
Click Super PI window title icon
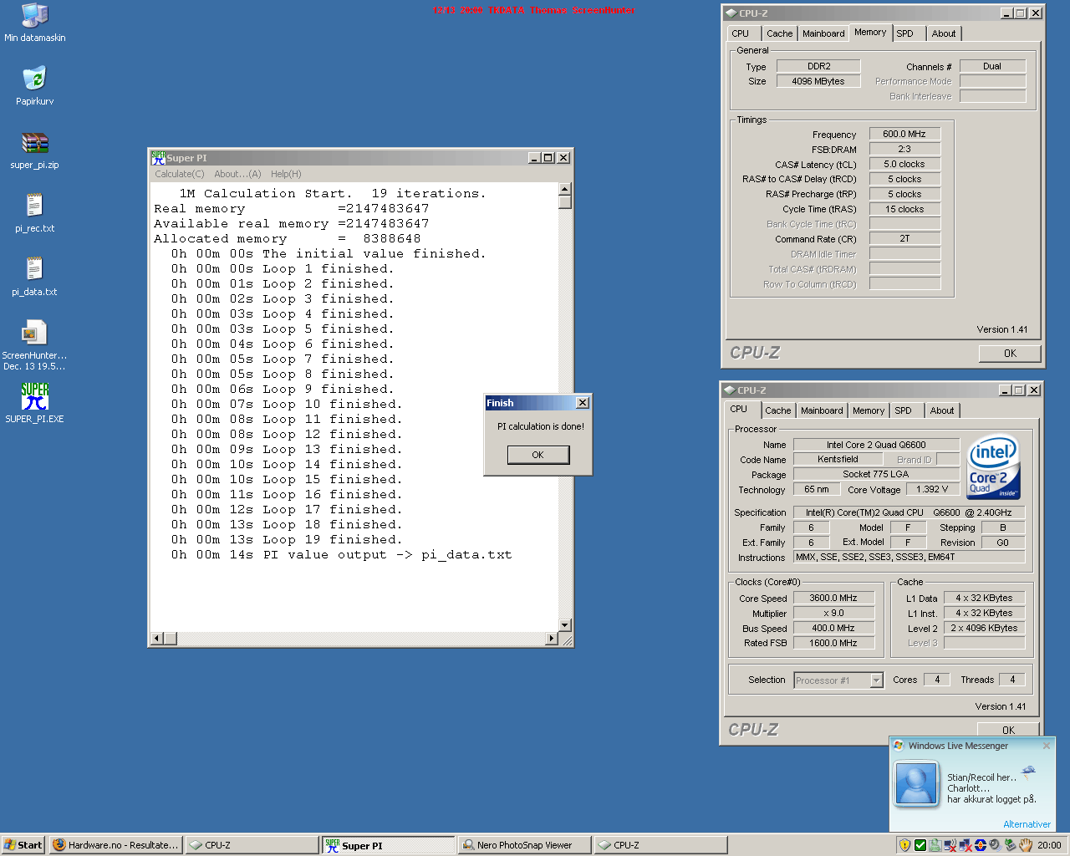click(x=158, y=157)
